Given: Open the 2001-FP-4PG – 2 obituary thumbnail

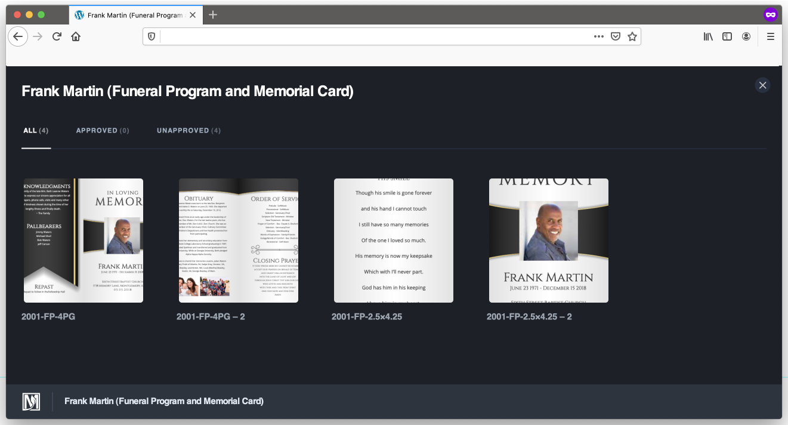Looking at the screenshot, I should 239,241.
